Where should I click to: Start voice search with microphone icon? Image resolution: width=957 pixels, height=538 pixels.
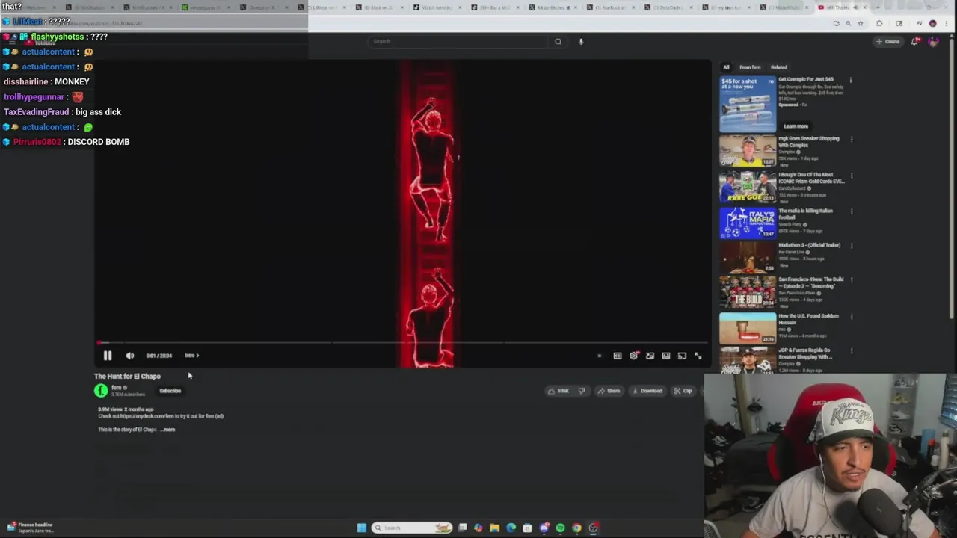coord(581,42)
